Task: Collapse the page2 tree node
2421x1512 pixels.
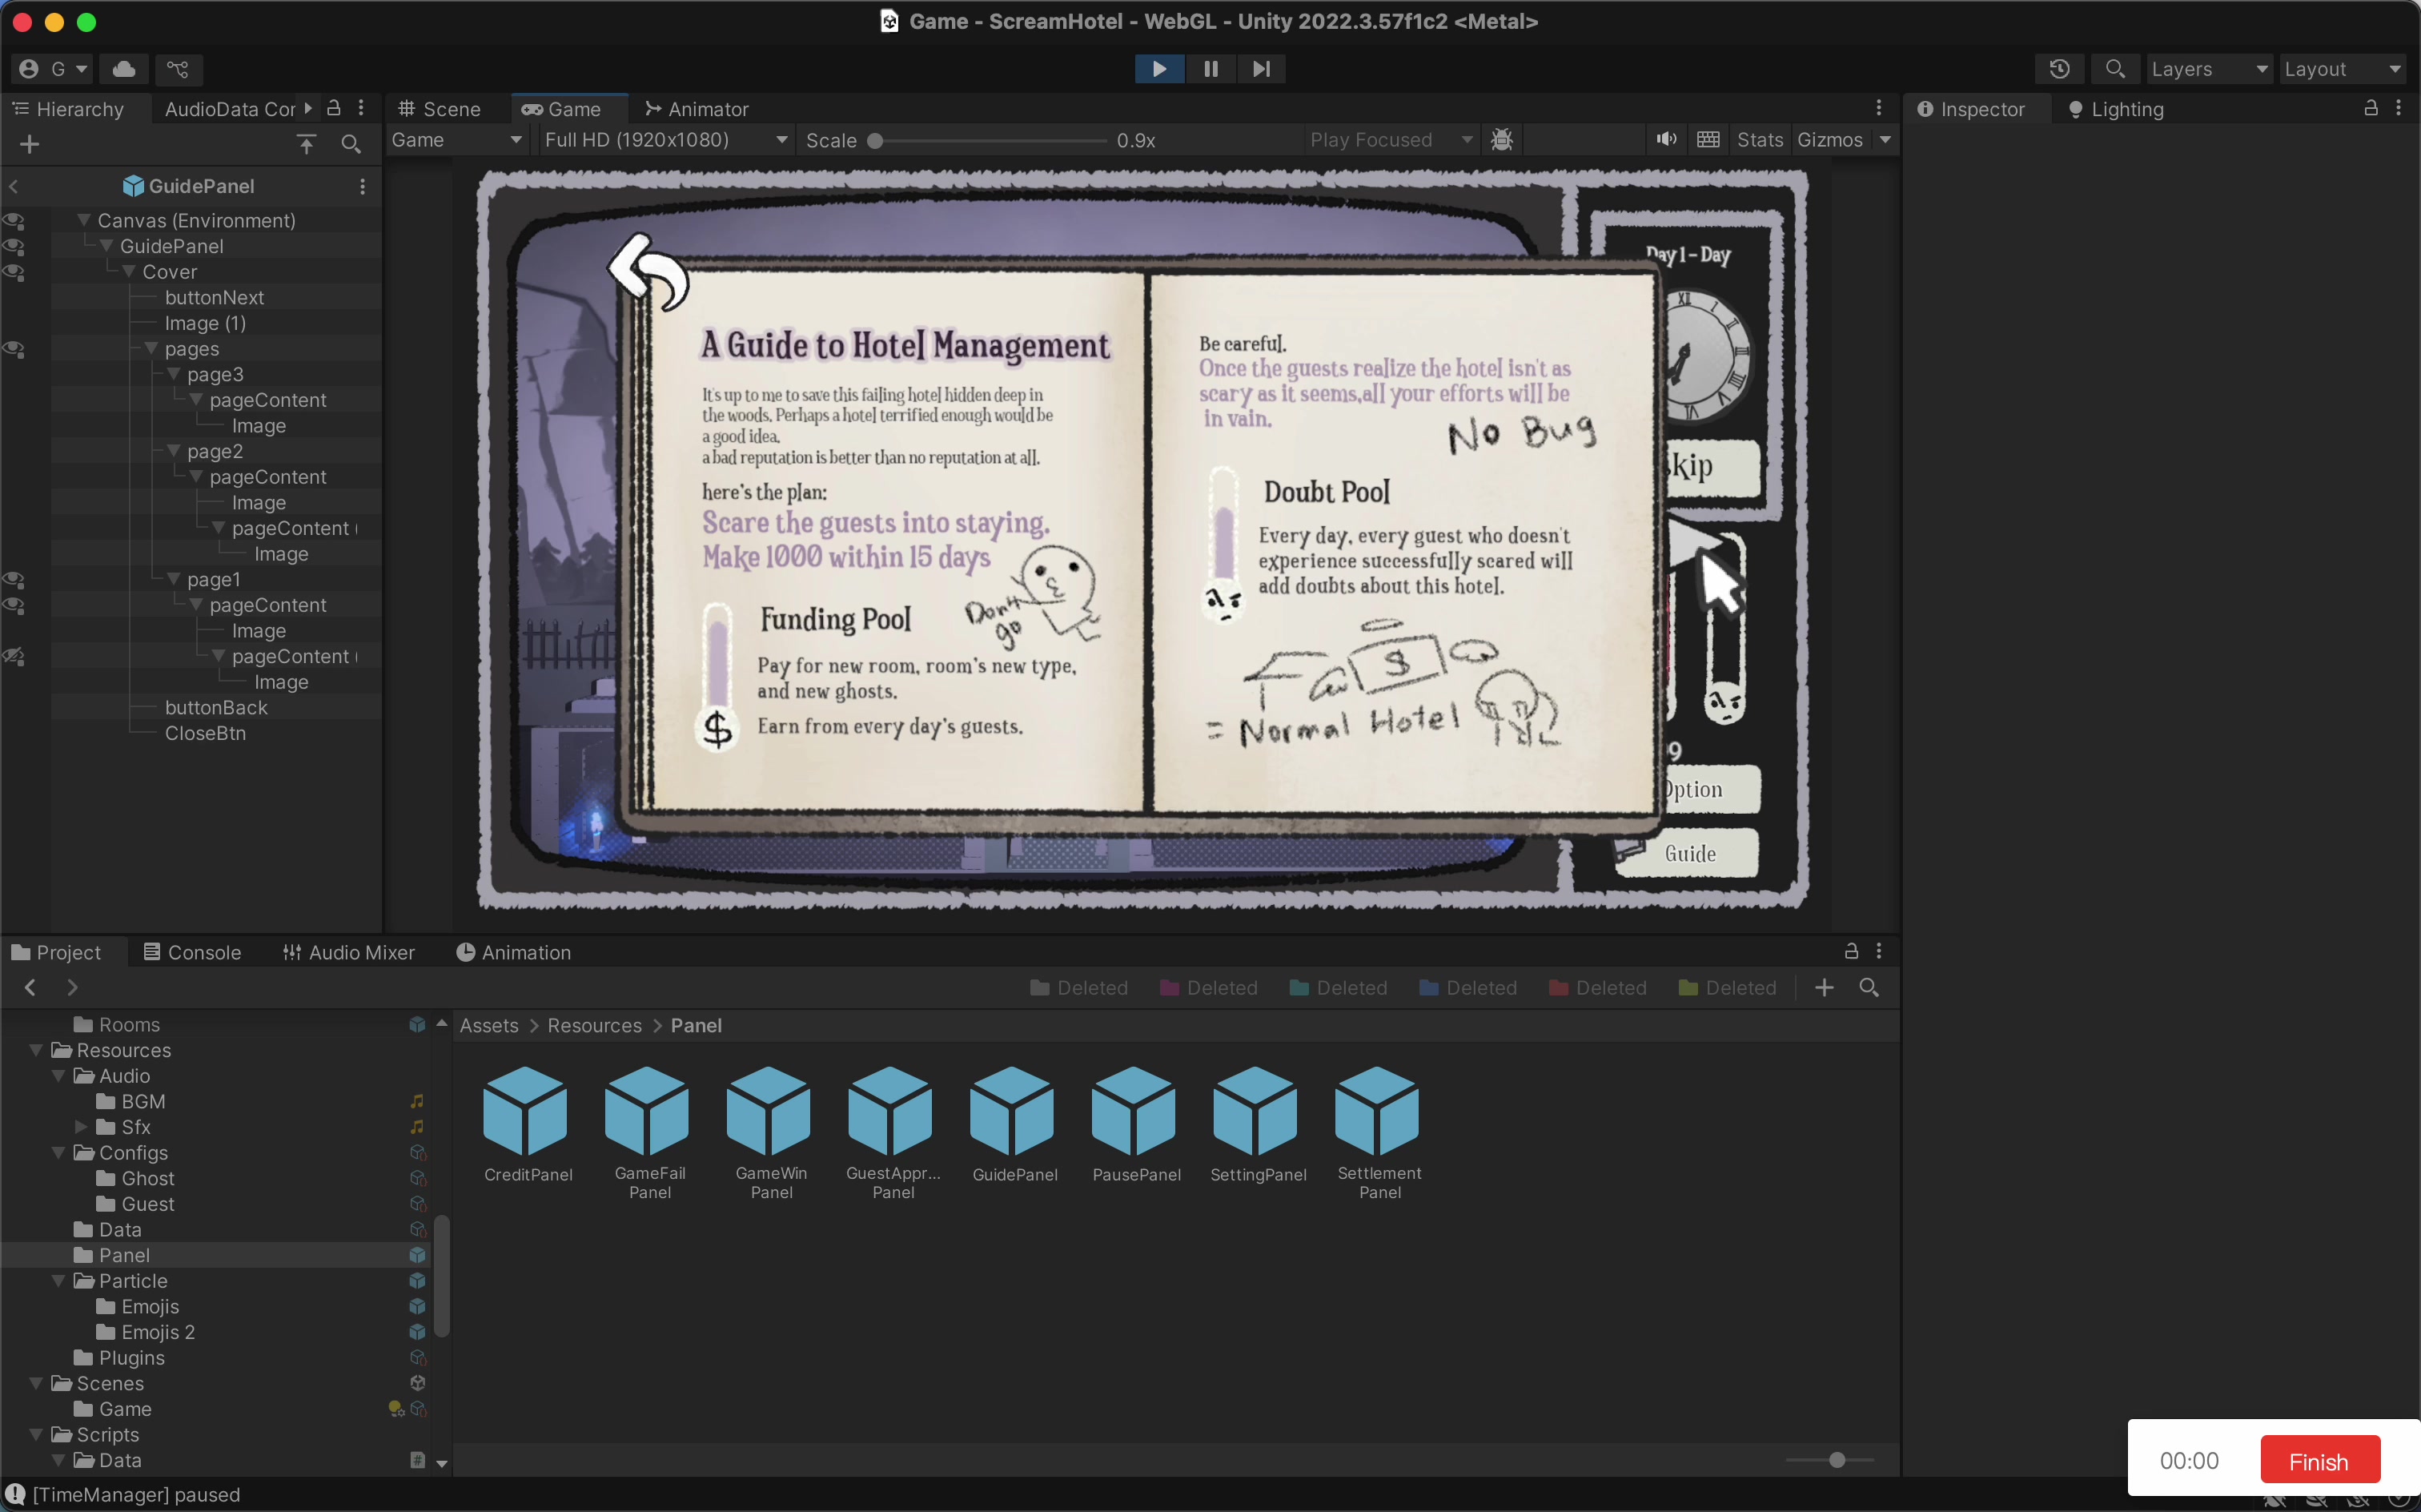Action: pyautogui.click(x=174, y=452)
